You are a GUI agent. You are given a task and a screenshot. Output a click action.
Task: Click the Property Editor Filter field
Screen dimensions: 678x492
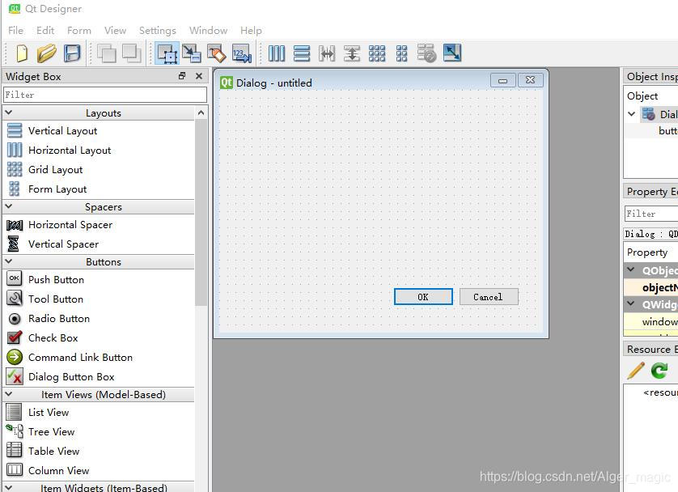651,214
